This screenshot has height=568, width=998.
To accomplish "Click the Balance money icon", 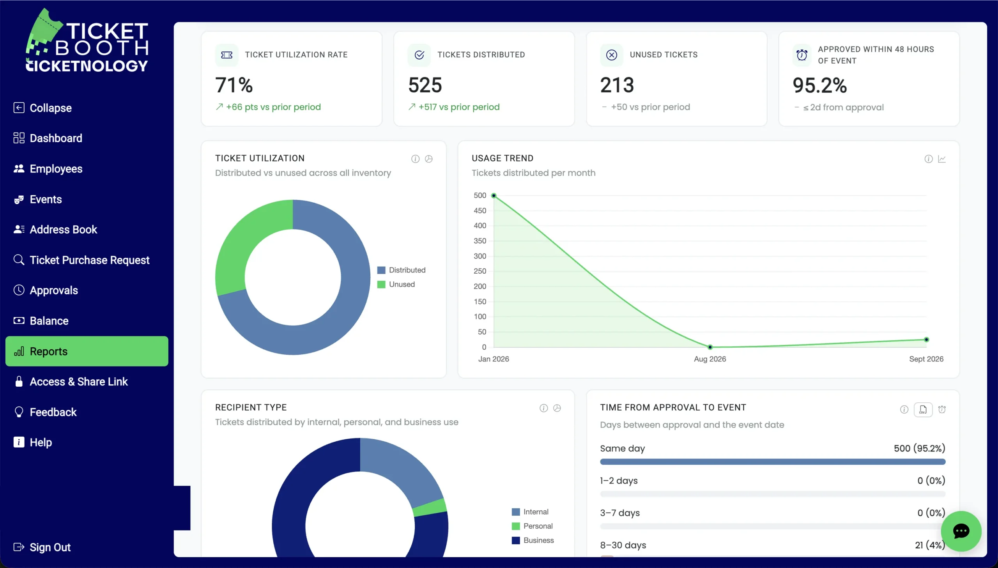I will 19,321.
